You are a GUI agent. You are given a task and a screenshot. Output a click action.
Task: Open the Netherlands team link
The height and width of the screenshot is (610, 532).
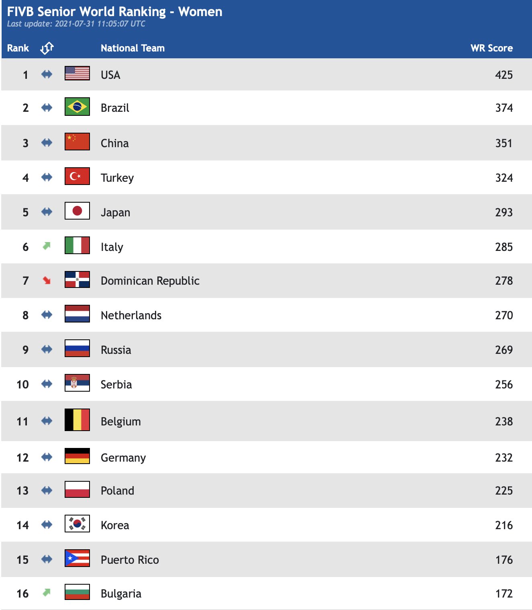coord(131,315)
